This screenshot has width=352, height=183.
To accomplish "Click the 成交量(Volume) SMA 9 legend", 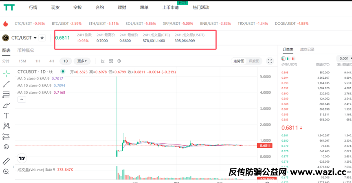I will (45, 170).
